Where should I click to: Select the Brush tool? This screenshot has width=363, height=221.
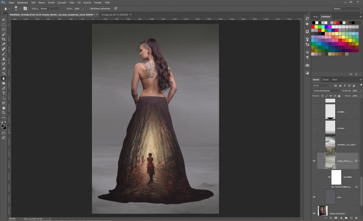pyautogui.click(x=3, y=54)
